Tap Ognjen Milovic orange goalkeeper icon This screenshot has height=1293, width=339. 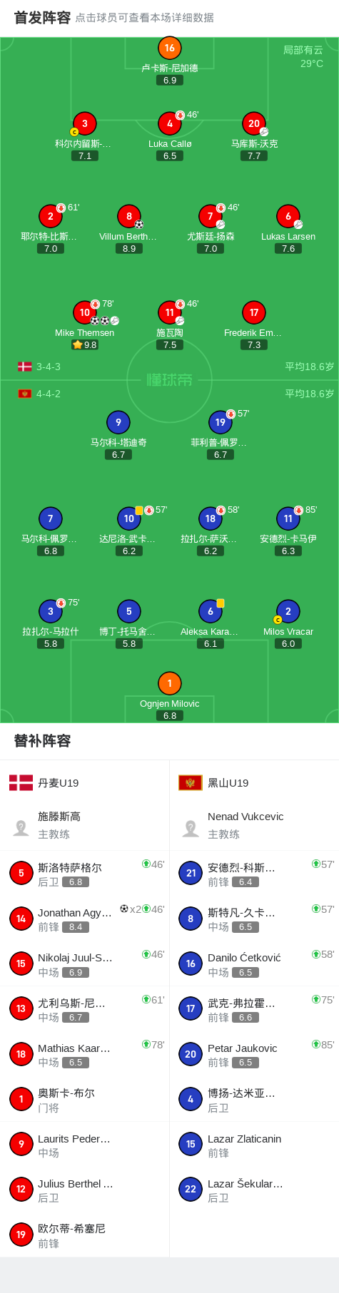(169, 683)
